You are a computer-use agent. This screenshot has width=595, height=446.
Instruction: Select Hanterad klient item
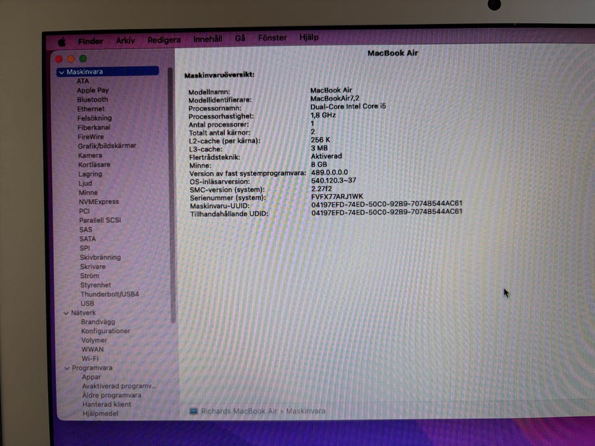(107, 404)
